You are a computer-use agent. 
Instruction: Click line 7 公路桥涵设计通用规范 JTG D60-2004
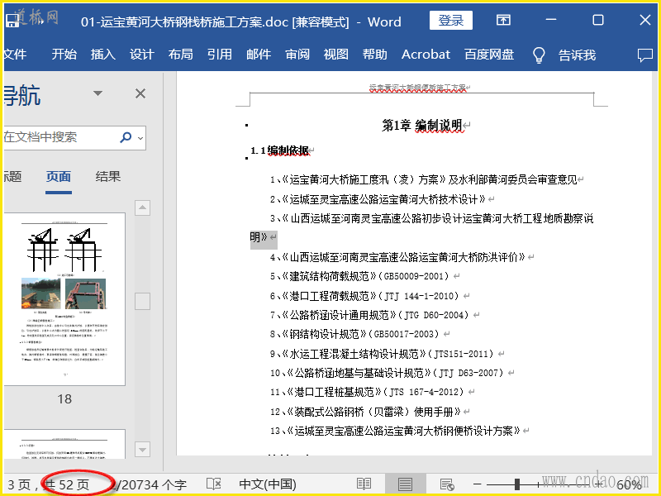point(369,315)
